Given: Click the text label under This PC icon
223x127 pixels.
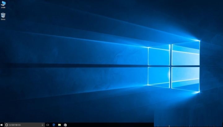Looking at the screenshot, I should [x=3, y=7].
